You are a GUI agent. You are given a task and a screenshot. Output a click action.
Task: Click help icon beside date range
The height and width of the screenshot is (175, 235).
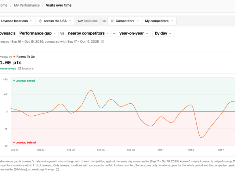point(102,42)
